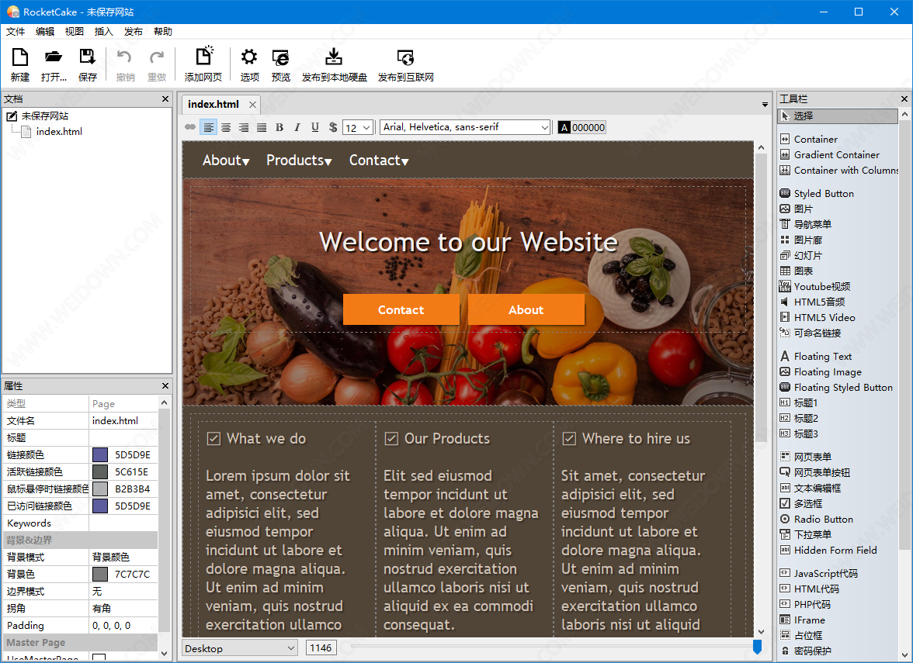913x663 pixels.
Task: Open the 插入 menu
Action: point(104,31)
